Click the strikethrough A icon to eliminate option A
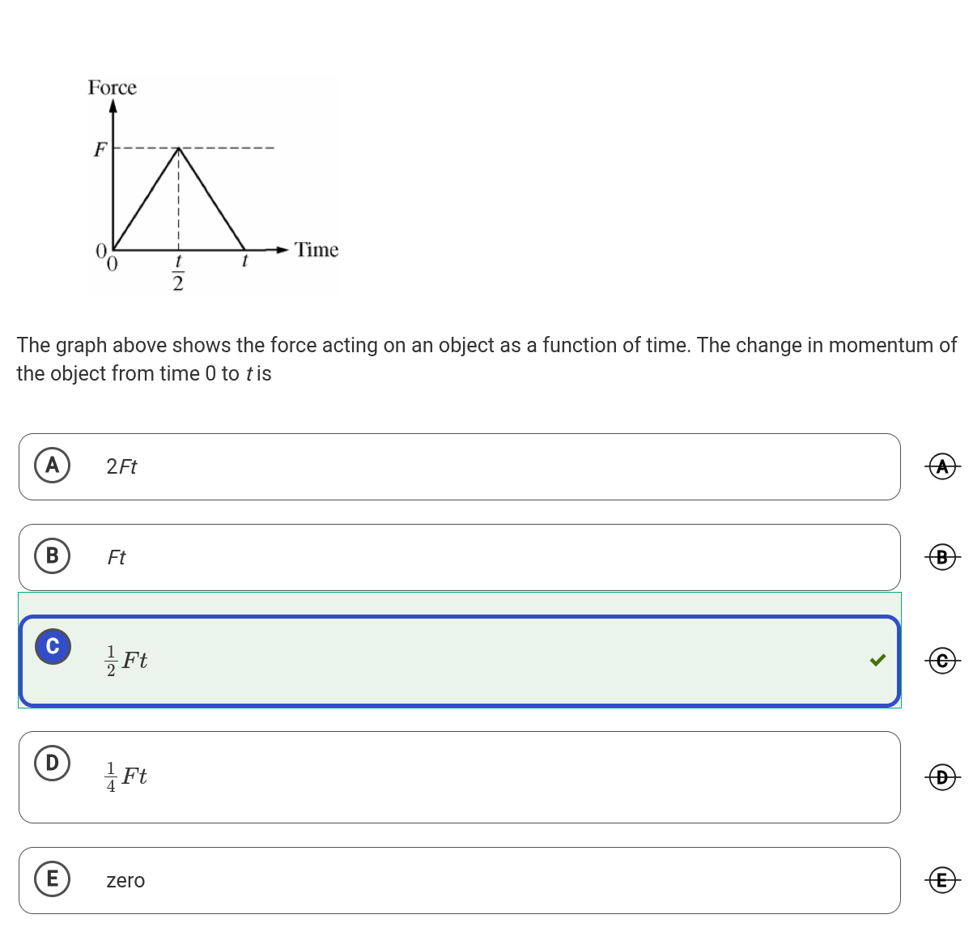The height and width of the screenshot is (936, 973). coord(941,466)
